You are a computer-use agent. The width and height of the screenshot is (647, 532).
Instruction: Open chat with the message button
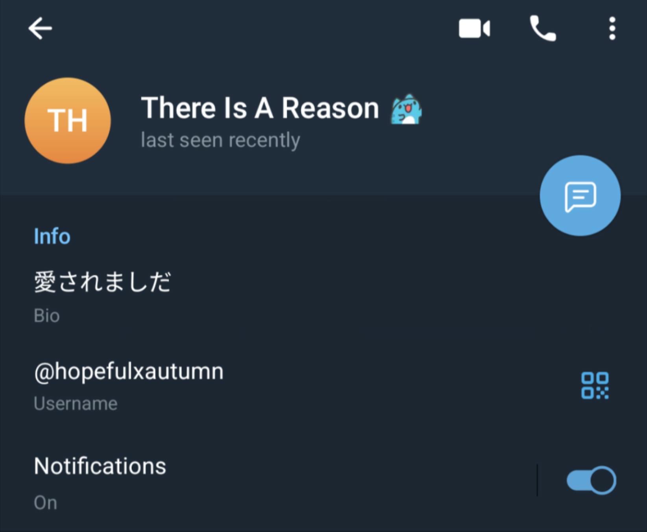click(580, 196)
